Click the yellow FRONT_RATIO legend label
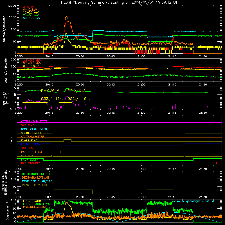The width and height of the screenshot is (225, 225). pyautogui.click(x=32, y=201)
